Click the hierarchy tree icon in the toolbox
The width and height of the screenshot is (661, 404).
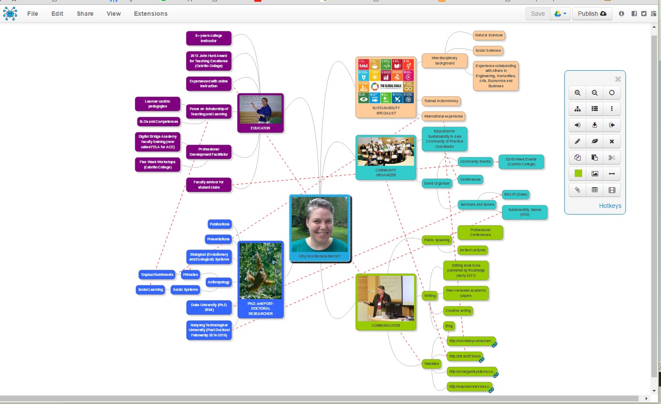click(578, 109)
